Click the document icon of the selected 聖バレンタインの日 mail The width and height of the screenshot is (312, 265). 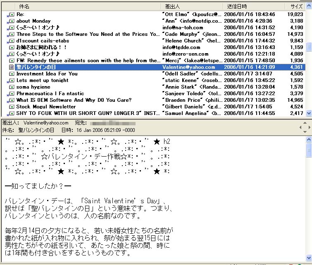[12, 67]
